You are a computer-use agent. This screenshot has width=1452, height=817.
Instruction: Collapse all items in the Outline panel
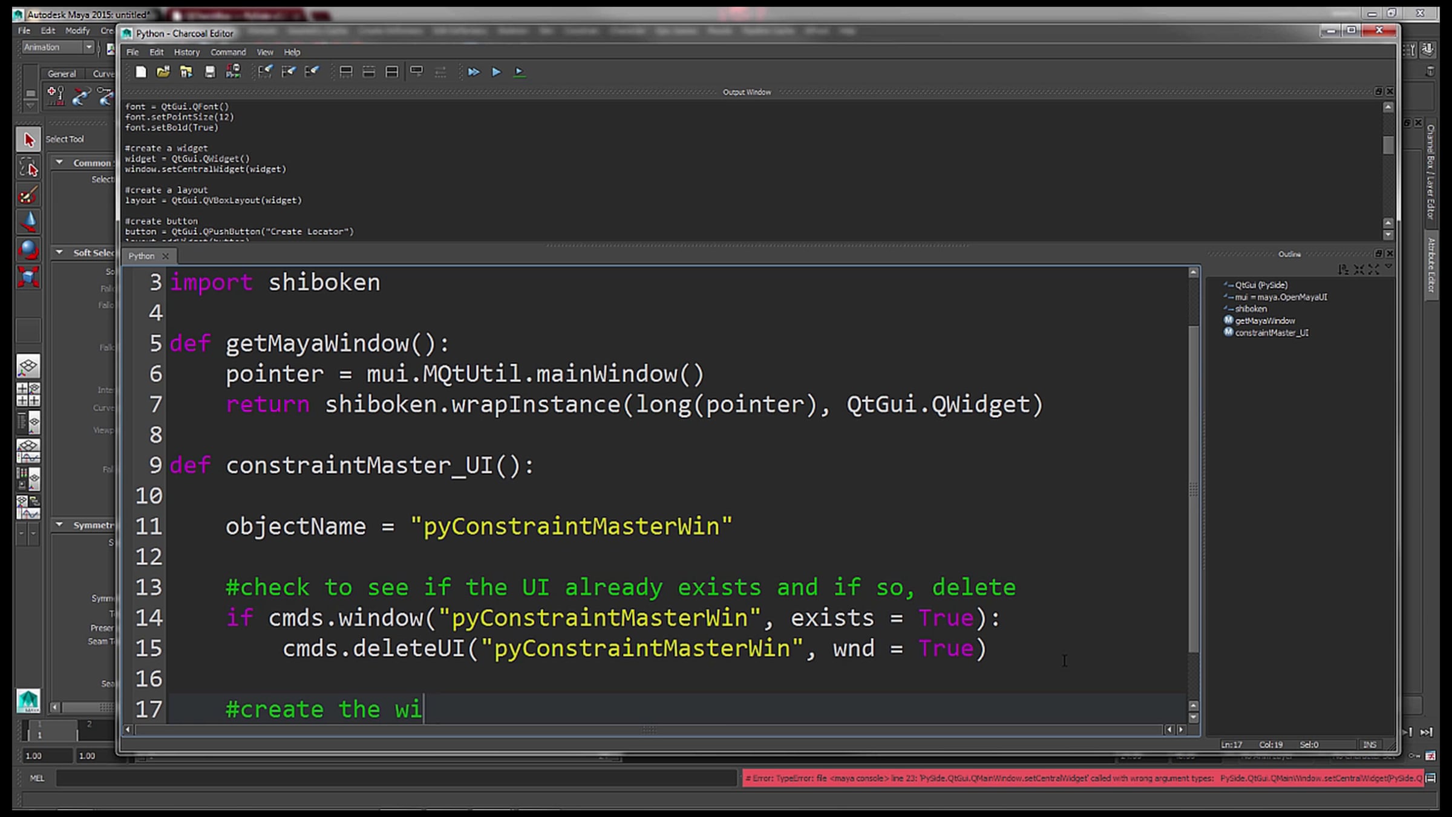tap(1359, 269)
